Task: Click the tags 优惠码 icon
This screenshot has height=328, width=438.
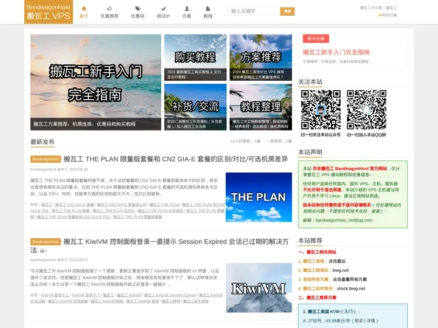Action: [137, 9]
